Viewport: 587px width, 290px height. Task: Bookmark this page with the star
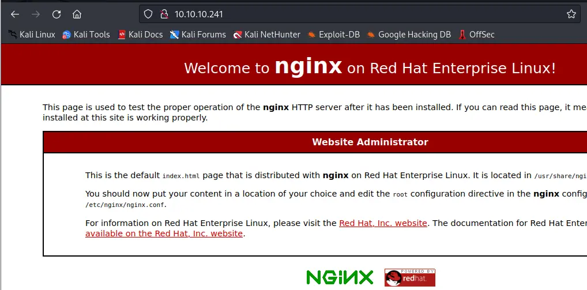(x=571, y=14)
